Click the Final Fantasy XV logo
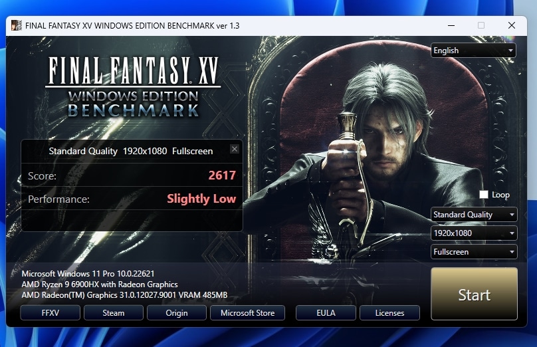 (133, 86)
